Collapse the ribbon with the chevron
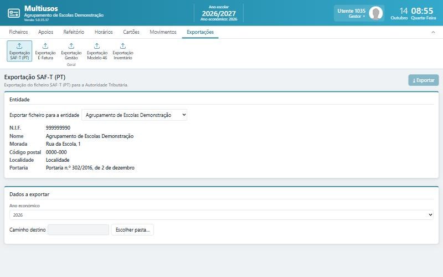Viewport: 443px width, 277px height. (x=433, y=32)
